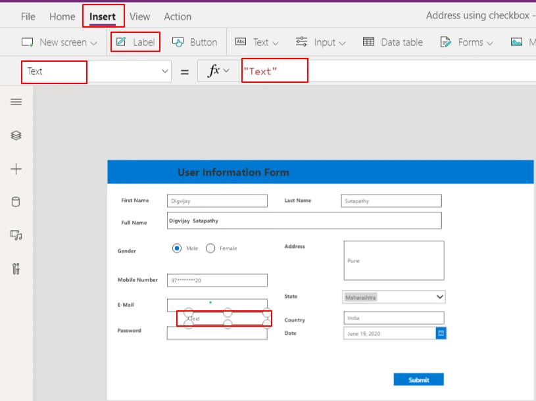Image resolution: width=536 pixels, height=401 pixels.
Task: Select the Male radio button
Action: click(x=177, y=248)
